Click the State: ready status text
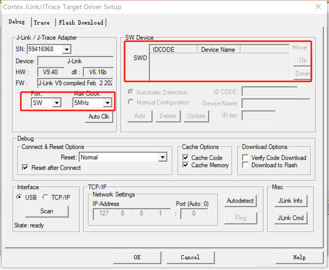This screenshot has height=270, width=329. click(x=29, y=225)
